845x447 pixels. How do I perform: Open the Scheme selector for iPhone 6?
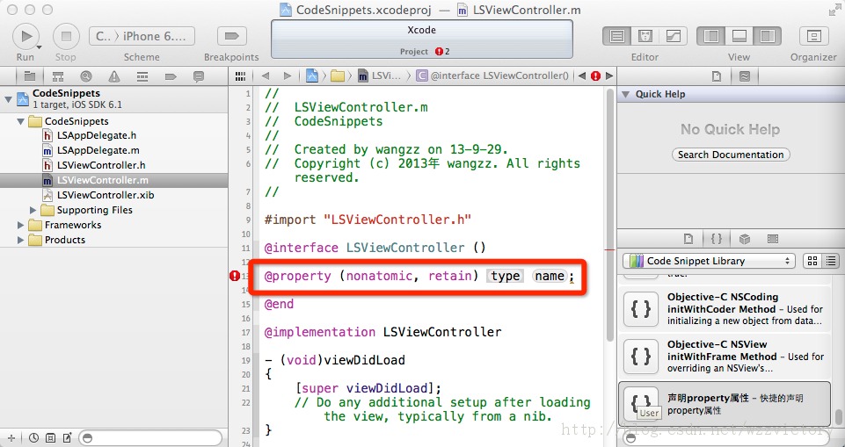[142, 36]
